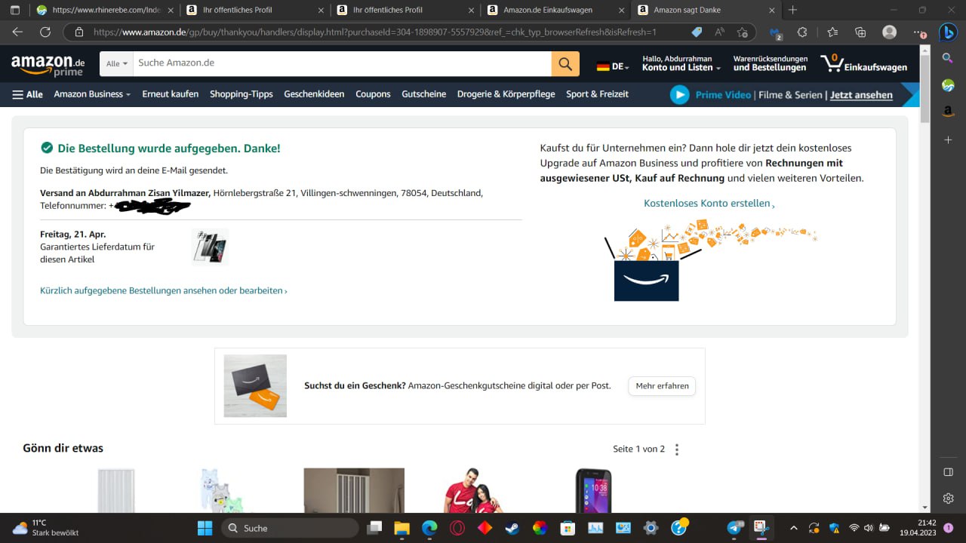The width and height of the screenshot is (966, 543).
Task: Click the Mehr erfahren button
Action: point(662,386)
